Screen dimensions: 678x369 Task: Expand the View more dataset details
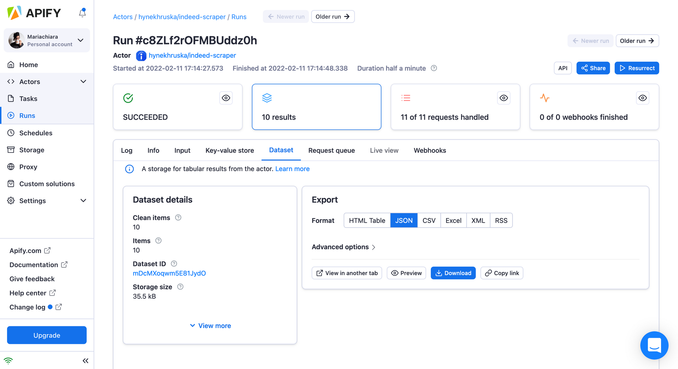210,325
